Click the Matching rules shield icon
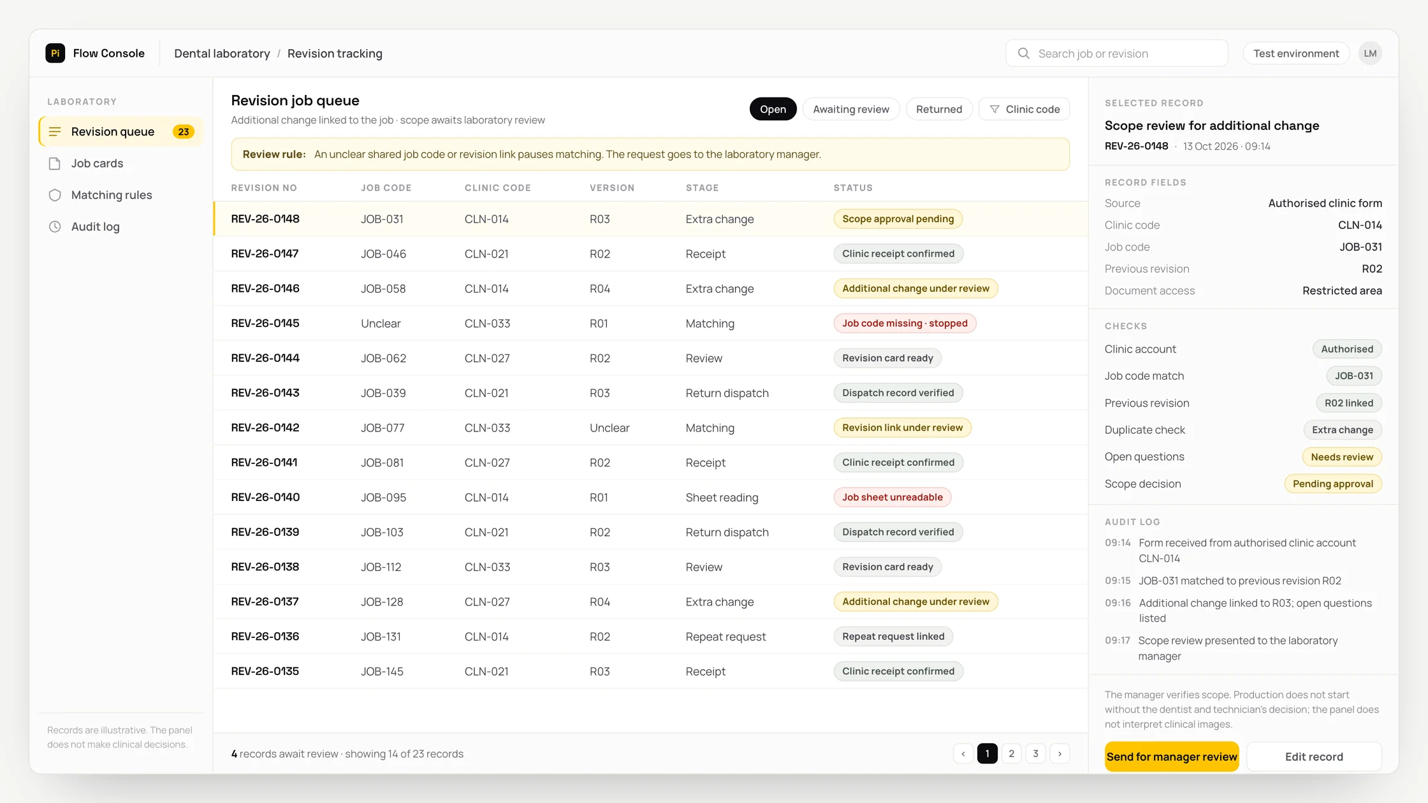The width and height of the screenshot is (1428, 803). tap(55, 195)
